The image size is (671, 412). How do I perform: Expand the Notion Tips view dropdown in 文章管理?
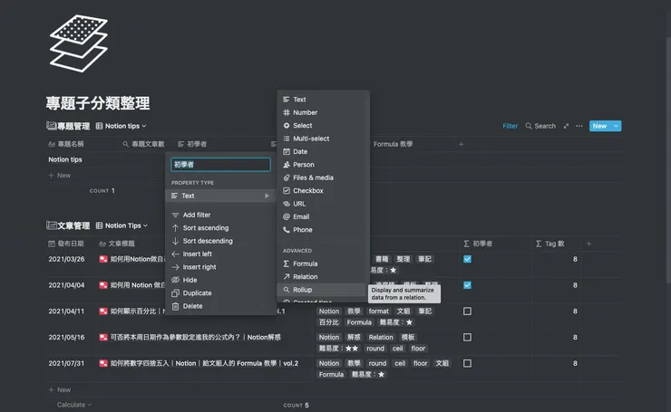point(122,225)
